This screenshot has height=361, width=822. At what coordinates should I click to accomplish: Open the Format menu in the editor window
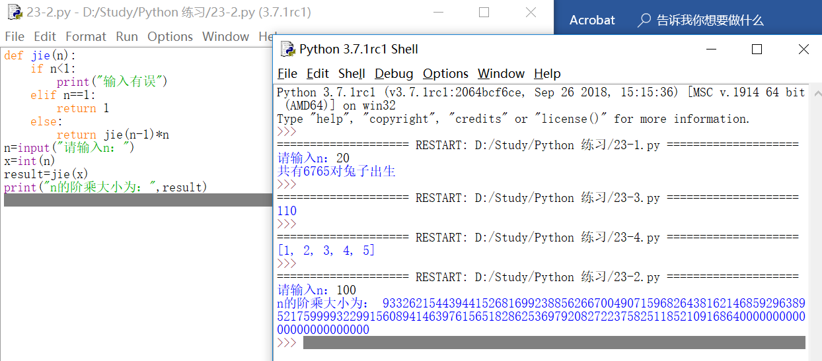click(x=86, y=36)
